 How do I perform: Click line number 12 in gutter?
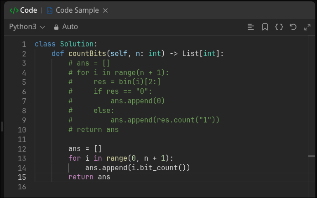click(x=22, y=149)
